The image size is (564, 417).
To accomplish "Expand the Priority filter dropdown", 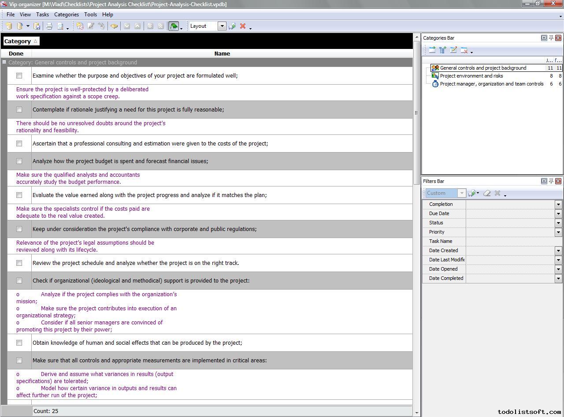I will pos(558,232).
